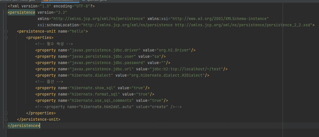Click the xmlns:xsi XMLSchema-instance URL
The width and height of the screenshot is (319, 137).
[x=220, y=19]
